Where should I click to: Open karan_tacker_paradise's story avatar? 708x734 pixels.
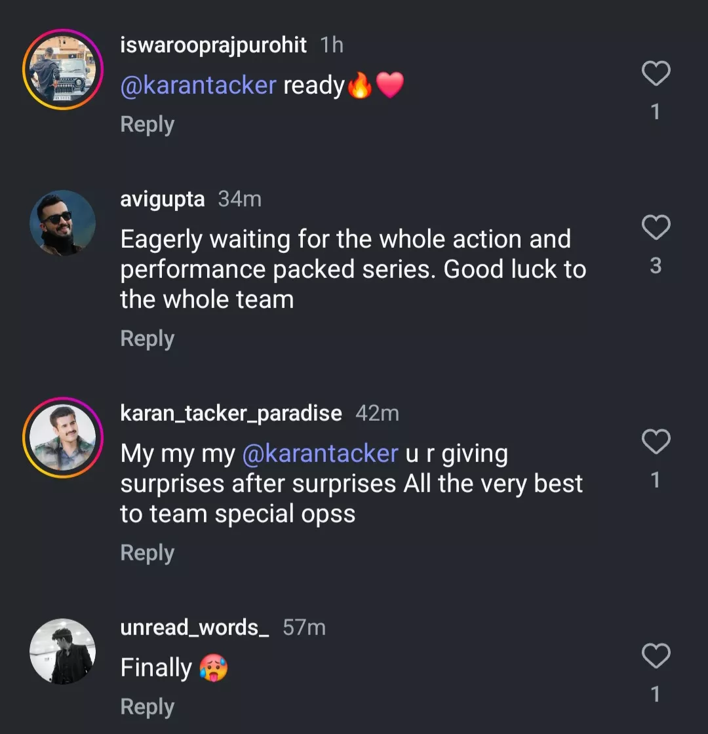(63, 437)
